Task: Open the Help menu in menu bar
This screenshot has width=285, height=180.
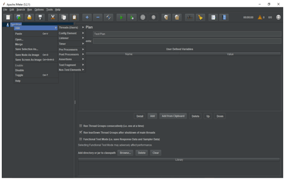Action: point(58,10)
